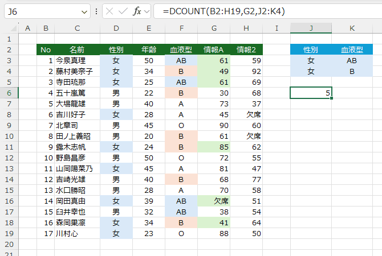Click the Enter checkmark formula icon

(x=124, y=11)
